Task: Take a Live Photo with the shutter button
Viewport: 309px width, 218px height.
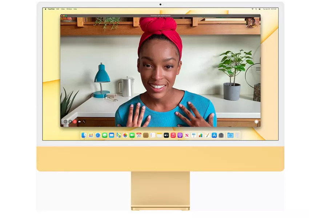Action: (256, 122)
